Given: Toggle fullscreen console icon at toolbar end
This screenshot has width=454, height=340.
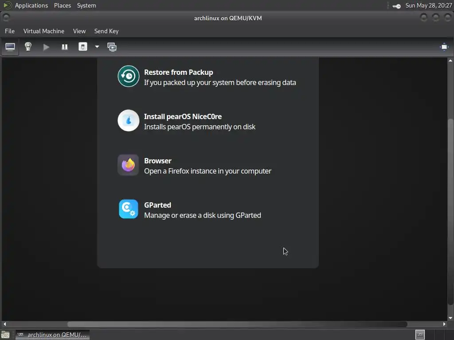Looking at the screenshot, I should tap(444, 47).
